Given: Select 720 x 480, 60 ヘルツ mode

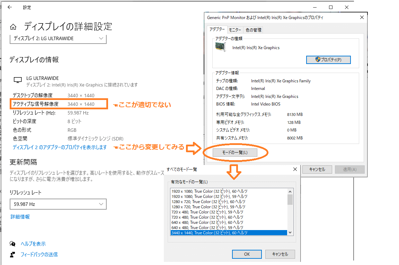Looking at the screenshot, I should [229, 217].
